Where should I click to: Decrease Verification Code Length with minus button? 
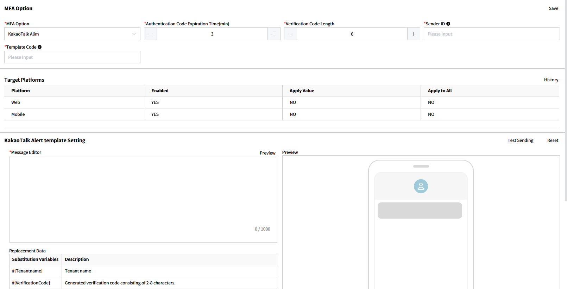290,34
